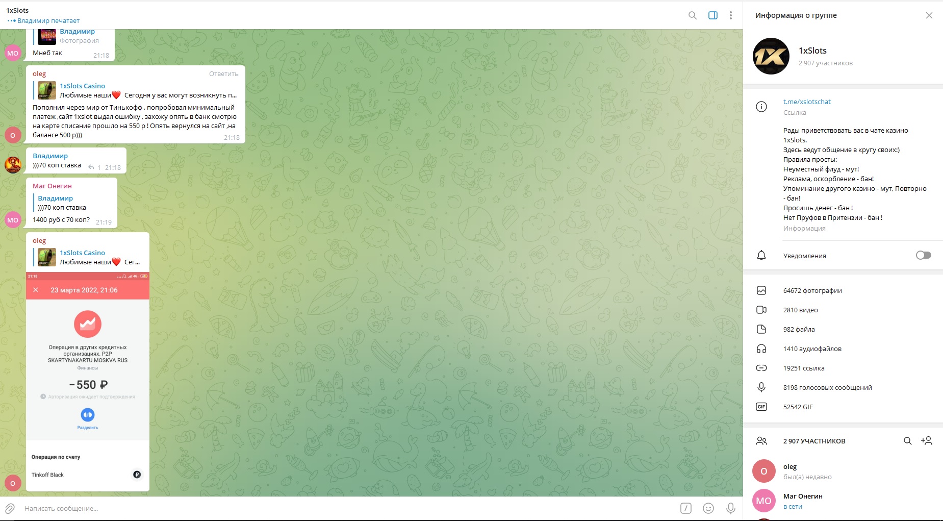Click the video camera icon
The width and height of the screenshot is (943, 521).
[761, 310]
